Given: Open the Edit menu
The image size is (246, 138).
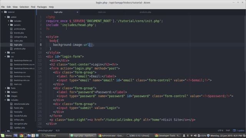Looking at the screenshot, I should point(9,7).
